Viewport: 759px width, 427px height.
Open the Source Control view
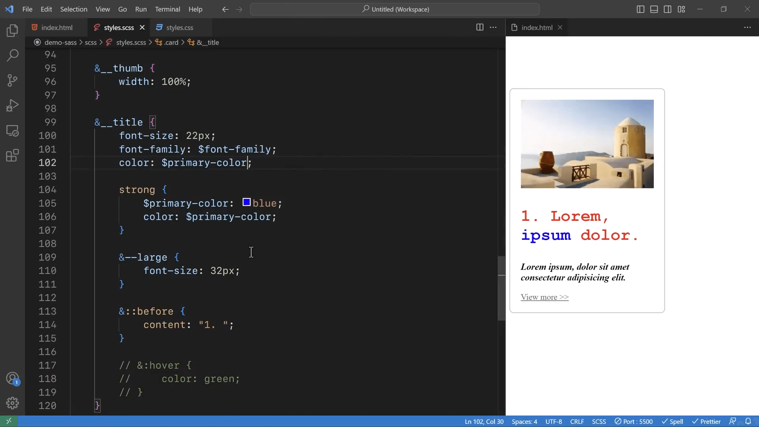click(12, 81)
